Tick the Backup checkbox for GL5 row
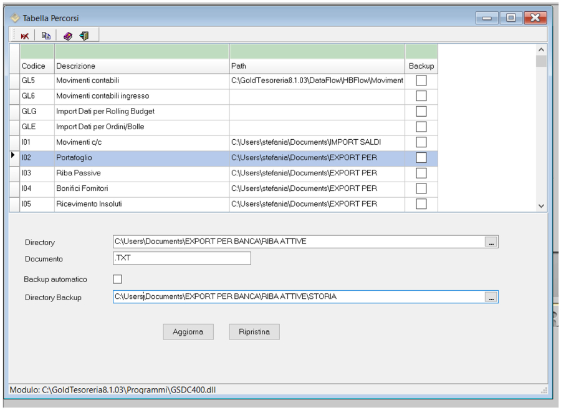 coord(421,81)
